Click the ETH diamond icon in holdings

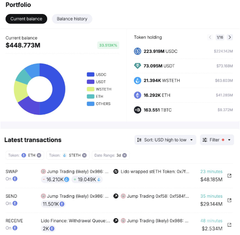[137, 95]
